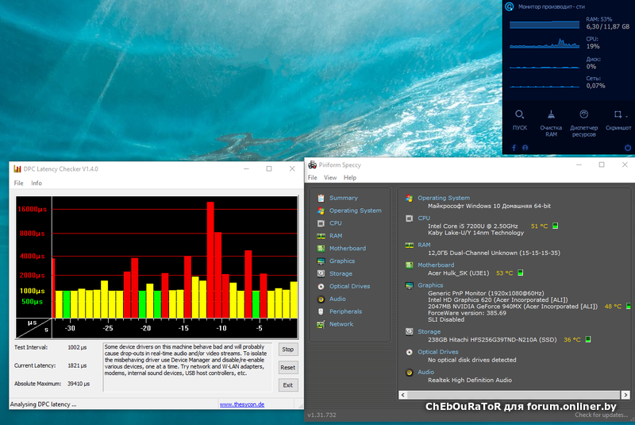Image resolution: width=635 pixels, height=425 pixels.
Task: Click the Очистка RAM broom icon
Action: [x=551, y=114]
